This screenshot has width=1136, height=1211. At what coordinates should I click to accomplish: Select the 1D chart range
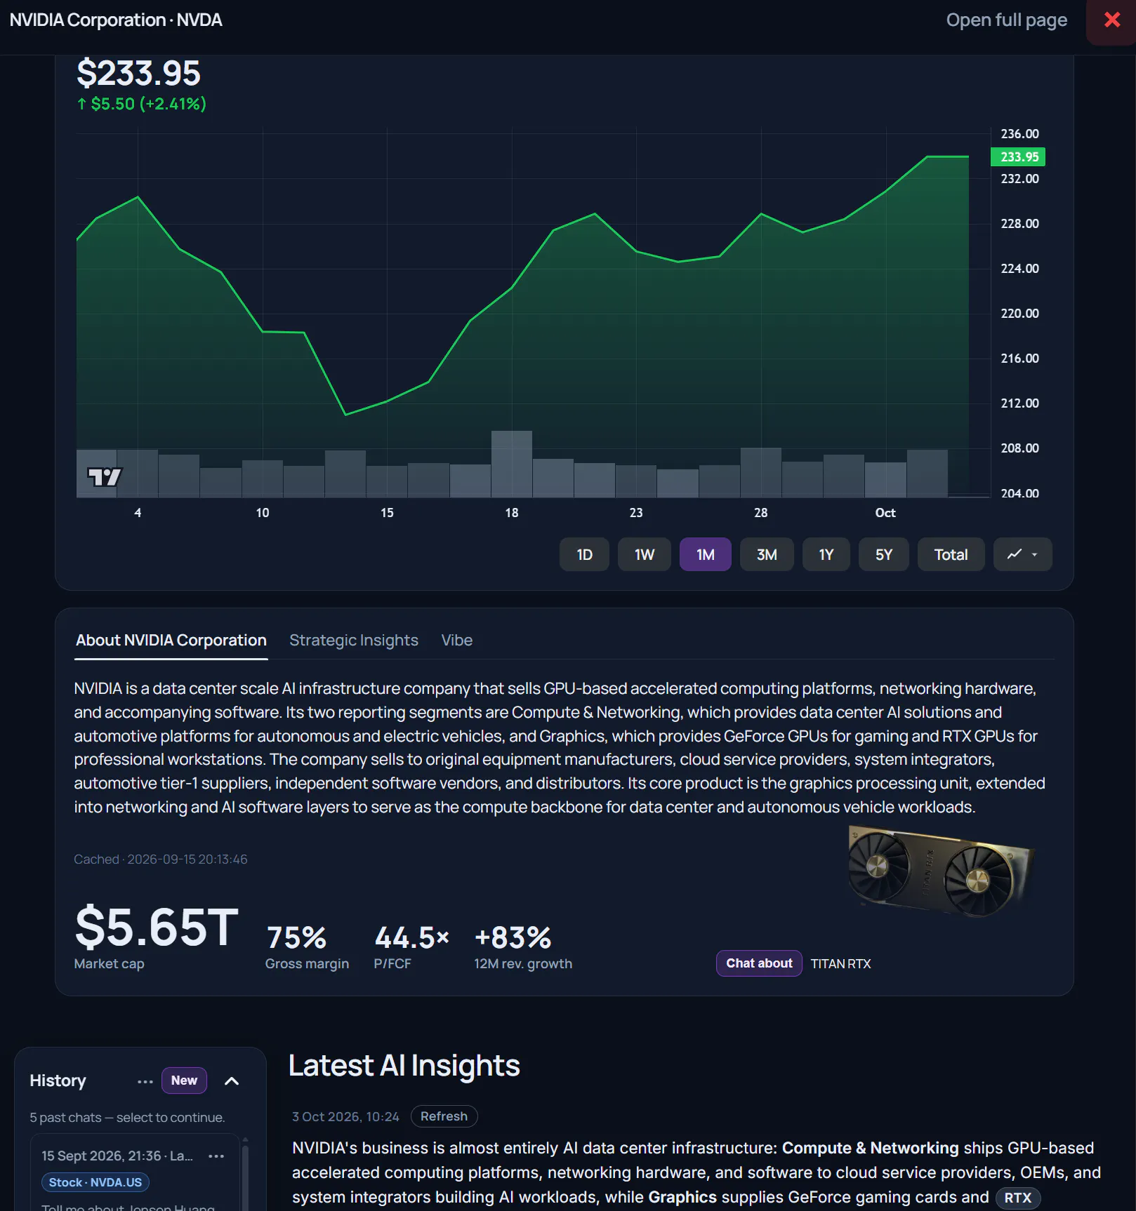tap(584, 554)
